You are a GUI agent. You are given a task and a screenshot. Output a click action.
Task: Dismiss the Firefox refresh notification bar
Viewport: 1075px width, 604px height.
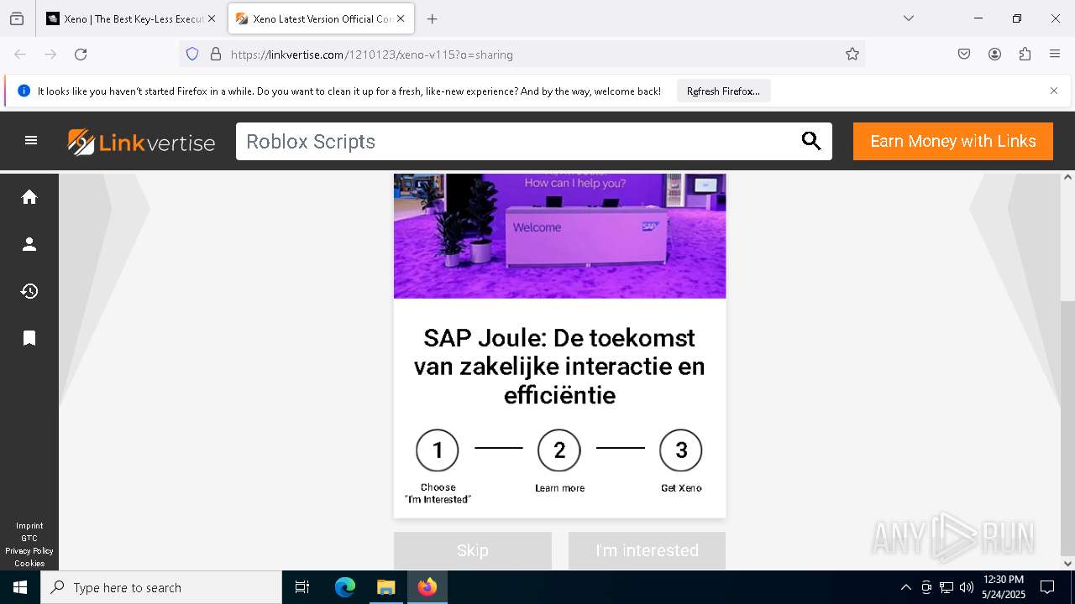pos(1054,91)
